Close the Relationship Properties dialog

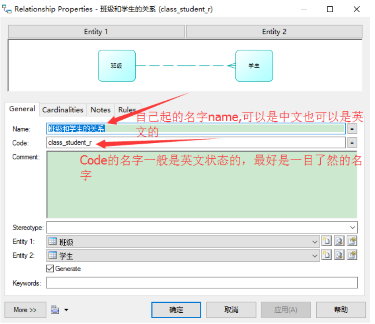pos(356,9)
